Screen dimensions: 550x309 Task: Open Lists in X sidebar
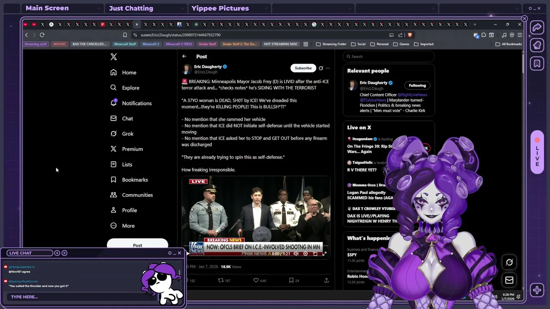(121, 164)
